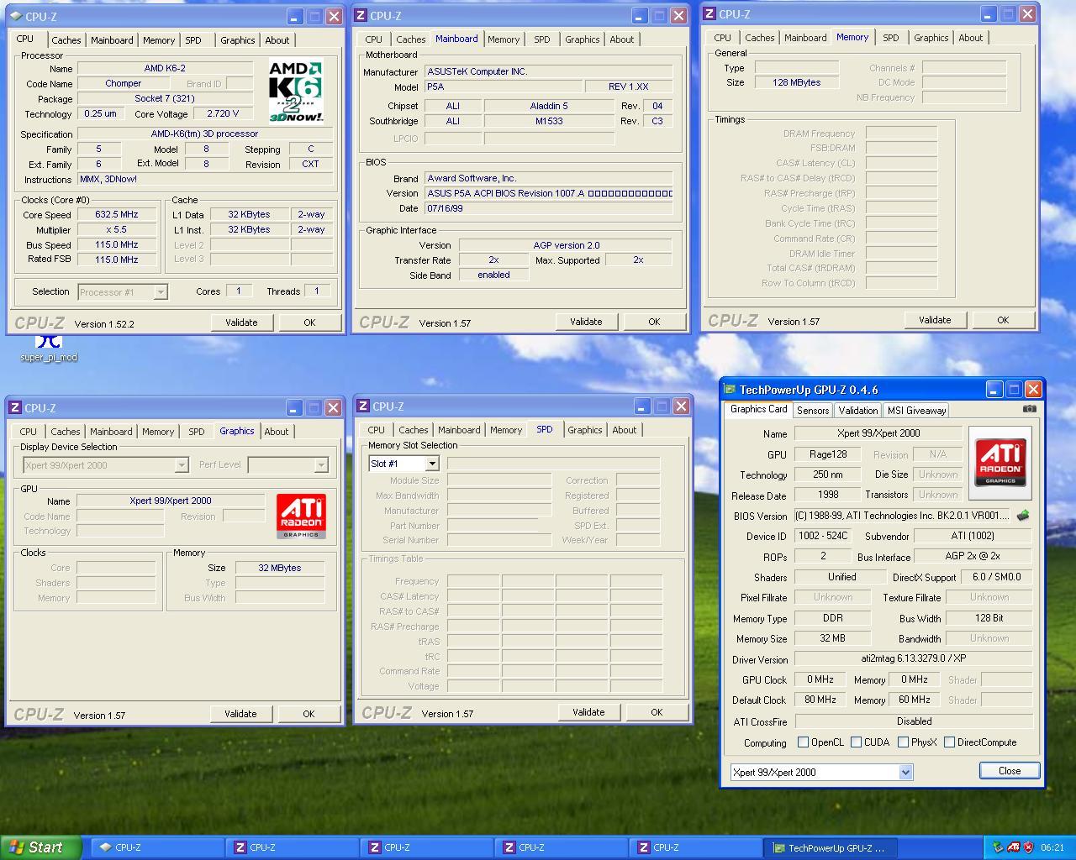Click ATI Radeon logo in CPU-Z Graphics window
Image resolution: width=1076 pixels, height=860 pixels.
(x=301, y=516)
